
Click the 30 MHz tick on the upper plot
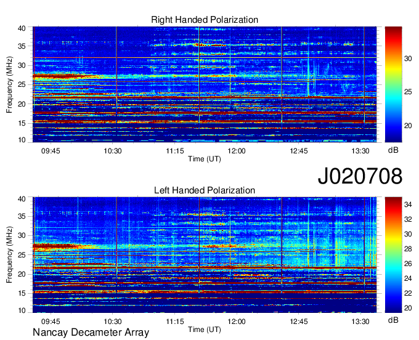[22, 65]
